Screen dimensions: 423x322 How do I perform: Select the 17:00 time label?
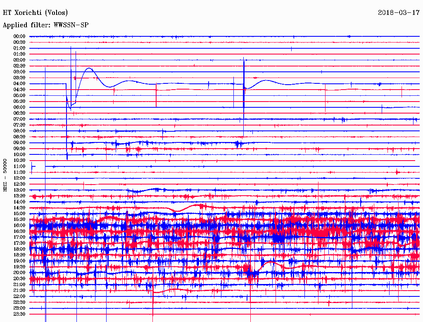(x=19, y=237)
